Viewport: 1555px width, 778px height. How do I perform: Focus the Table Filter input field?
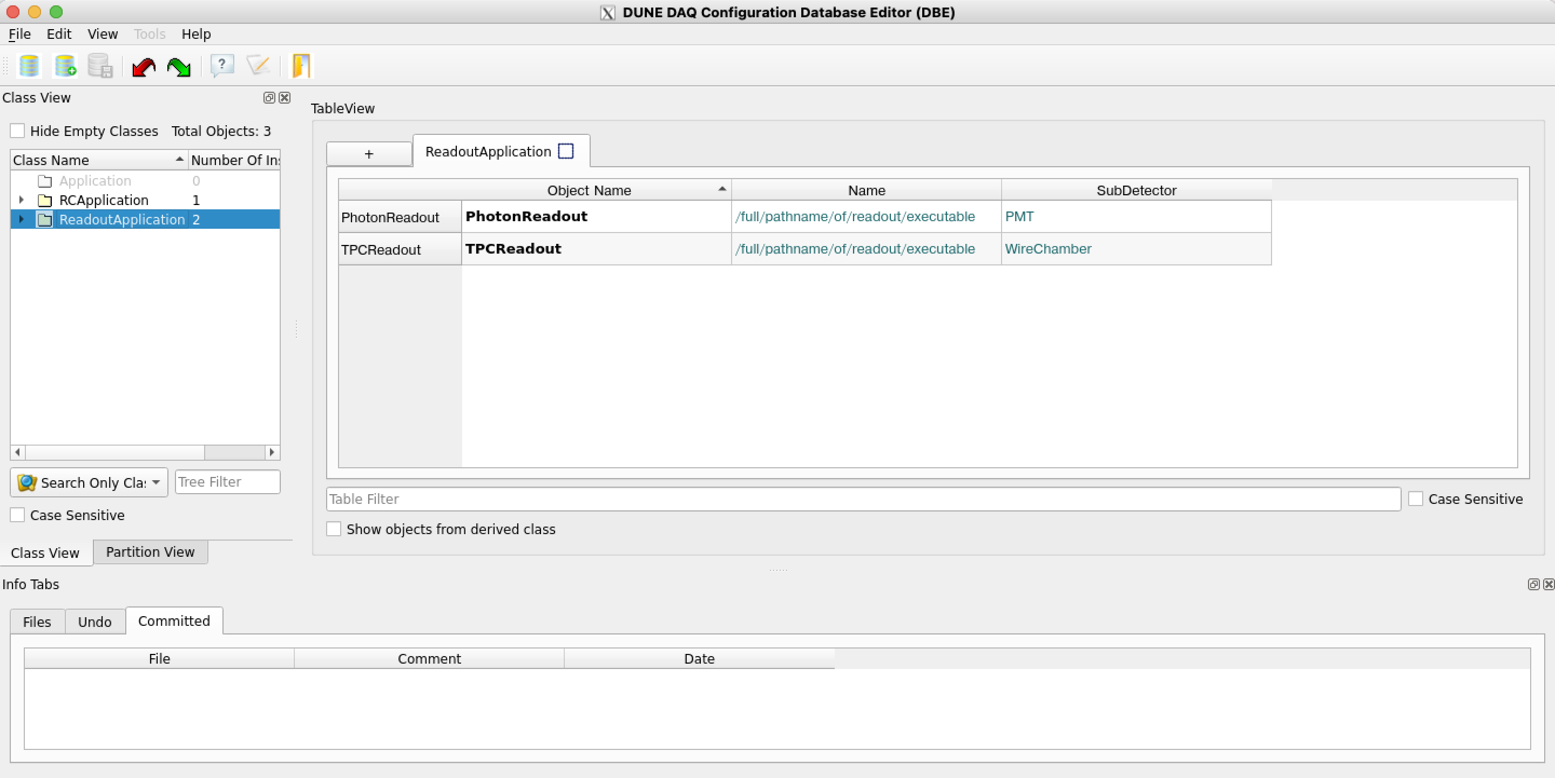[863, 499]
